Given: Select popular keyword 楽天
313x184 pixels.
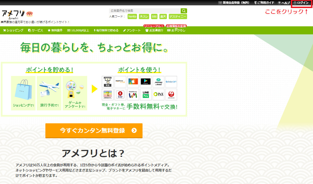Looking at the screenshot, I should click(x=163, y=17).
